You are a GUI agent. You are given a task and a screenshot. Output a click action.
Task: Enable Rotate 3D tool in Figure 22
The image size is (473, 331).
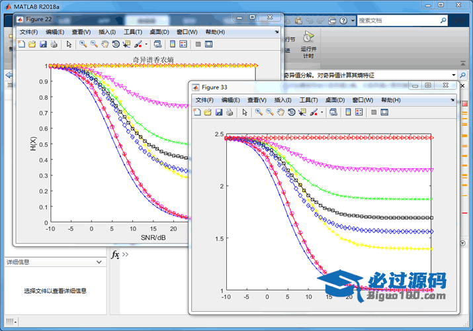[x=116, y=44]
